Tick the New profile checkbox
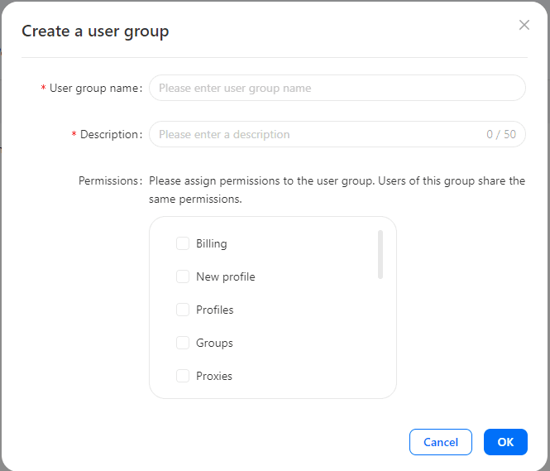This screenshot has width=550, height=471. 183,276
